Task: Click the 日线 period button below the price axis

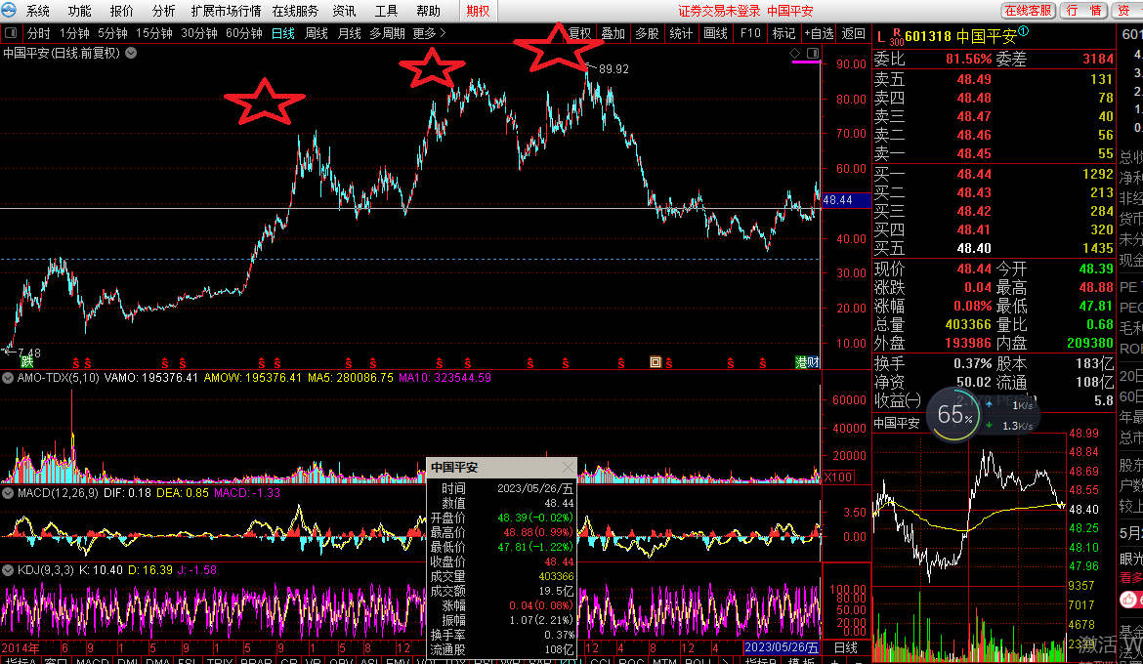Action: coord(846,647)
